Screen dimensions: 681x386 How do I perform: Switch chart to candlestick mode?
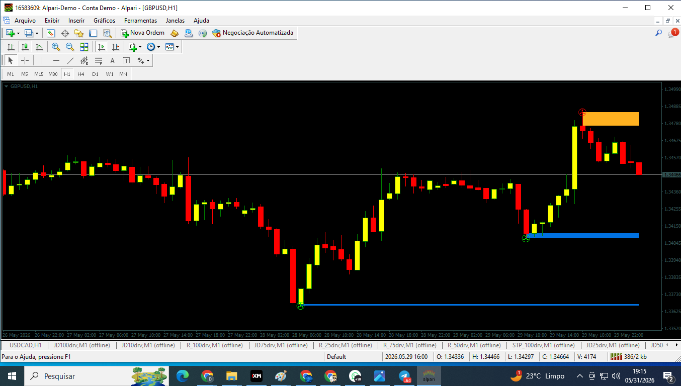pos(25,47)
